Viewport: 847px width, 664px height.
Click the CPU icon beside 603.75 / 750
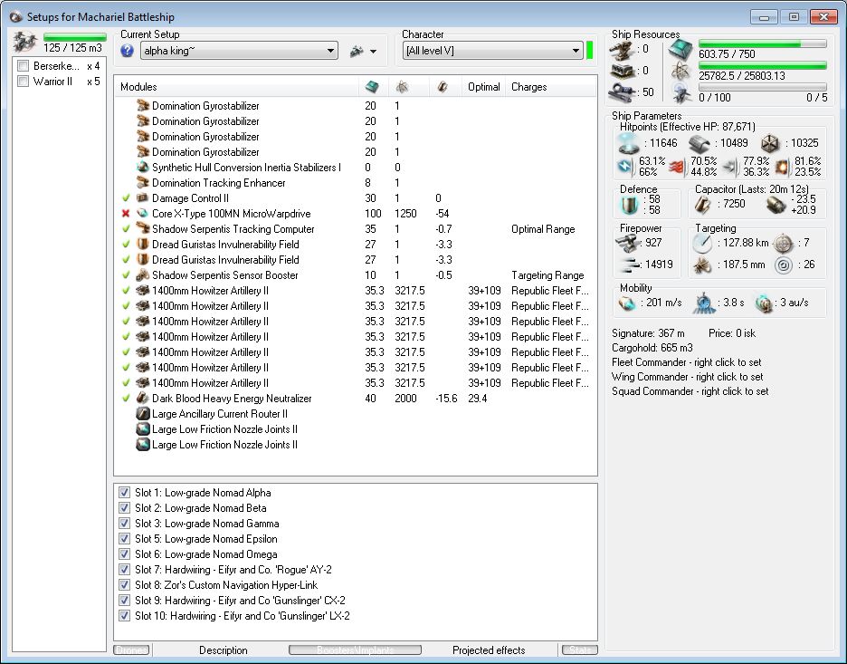tap(680, 51)
